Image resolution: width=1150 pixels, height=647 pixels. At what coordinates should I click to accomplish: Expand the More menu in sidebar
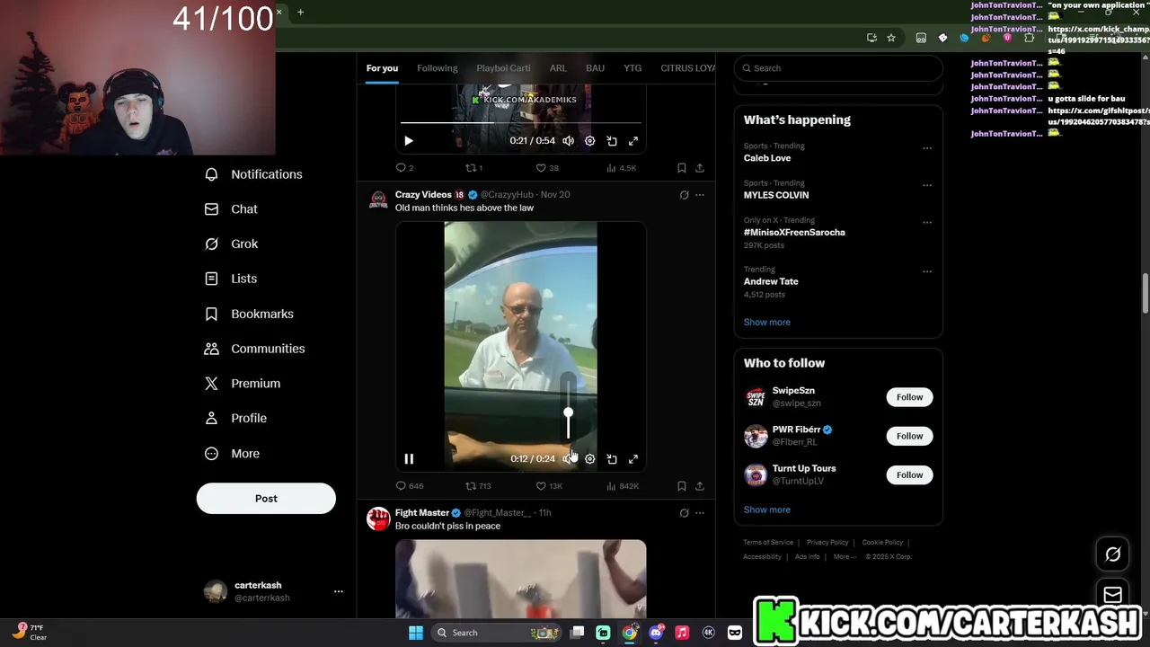[x=232, y=454]
